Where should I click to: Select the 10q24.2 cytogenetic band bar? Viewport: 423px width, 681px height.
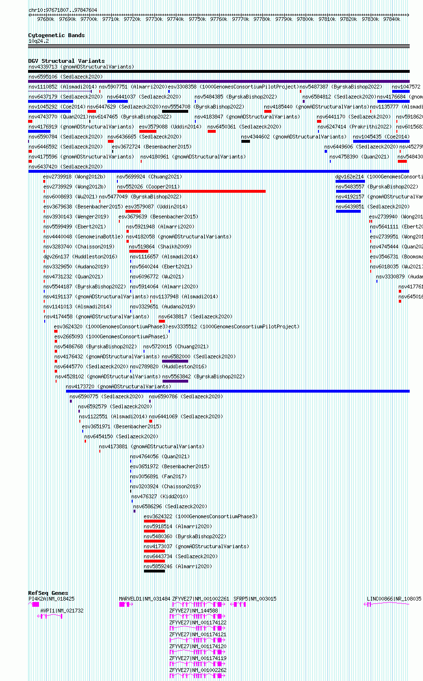219,46
